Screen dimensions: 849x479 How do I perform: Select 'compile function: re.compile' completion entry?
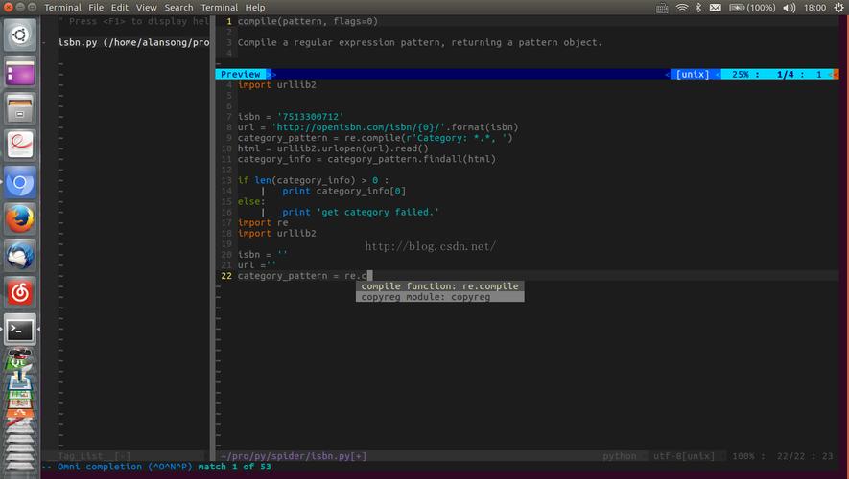[439, 286]
